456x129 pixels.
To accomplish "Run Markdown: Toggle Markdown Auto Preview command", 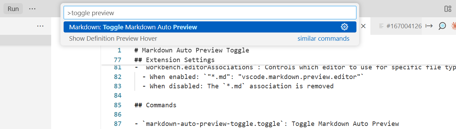I will [210, 27].
